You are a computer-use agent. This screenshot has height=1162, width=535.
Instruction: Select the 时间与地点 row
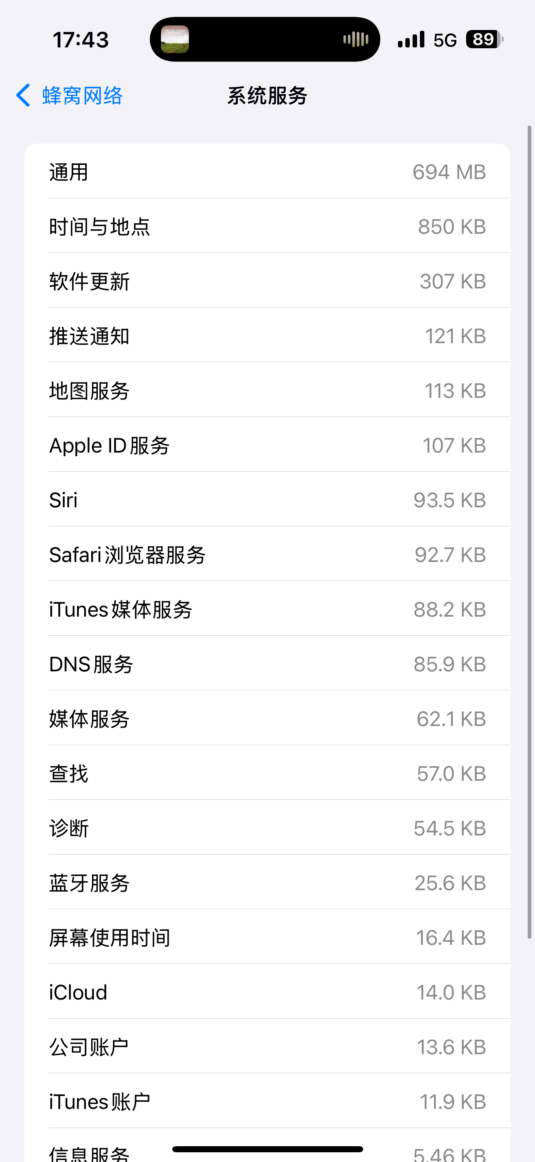pyautogui.click(x=267, y=226)
